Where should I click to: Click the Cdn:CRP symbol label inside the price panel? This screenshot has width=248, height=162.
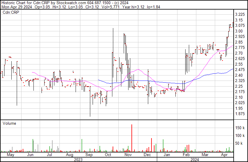(11, 13)
